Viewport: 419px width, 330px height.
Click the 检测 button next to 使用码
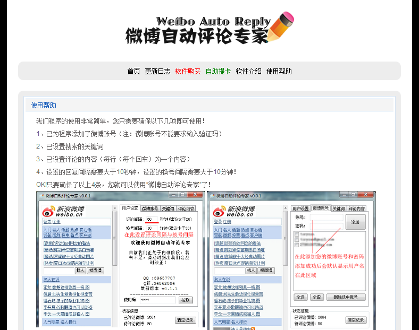pyautogui.click(x=186, y=300)
